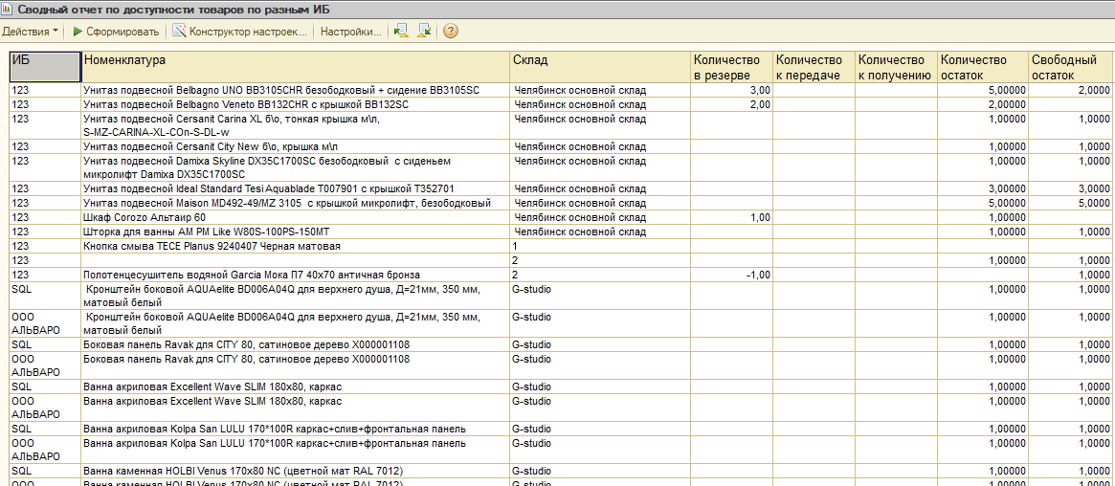Viewport: 1115px width, 486px height.
Task: Select Шторка для ванны AM PM Like cell
Action: pos(296,232)
